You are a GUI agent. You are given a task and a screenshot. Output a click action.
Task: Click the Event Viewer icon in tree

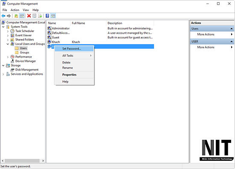click(x=12, y=35)
